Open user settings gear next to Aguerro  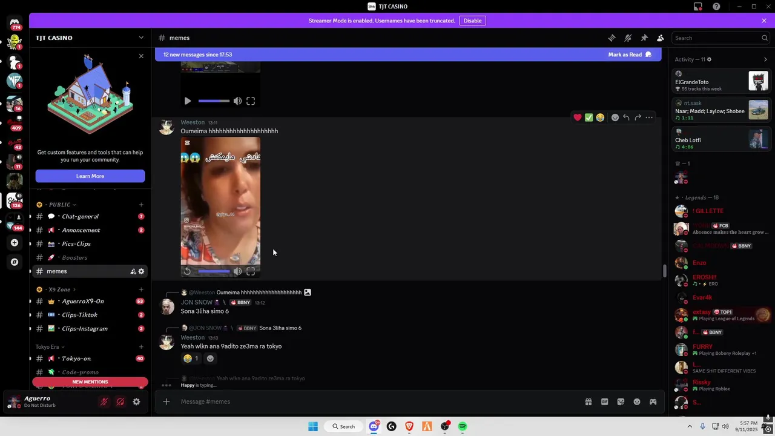(136, 401)
